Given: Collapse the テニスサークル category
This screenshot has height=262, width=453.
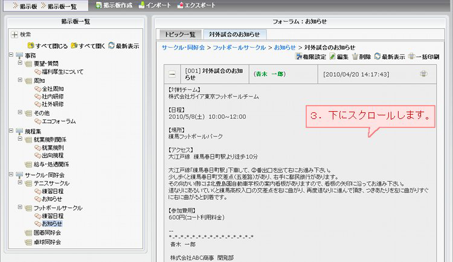Looking at the screenshot, I should tap(20, 182).
